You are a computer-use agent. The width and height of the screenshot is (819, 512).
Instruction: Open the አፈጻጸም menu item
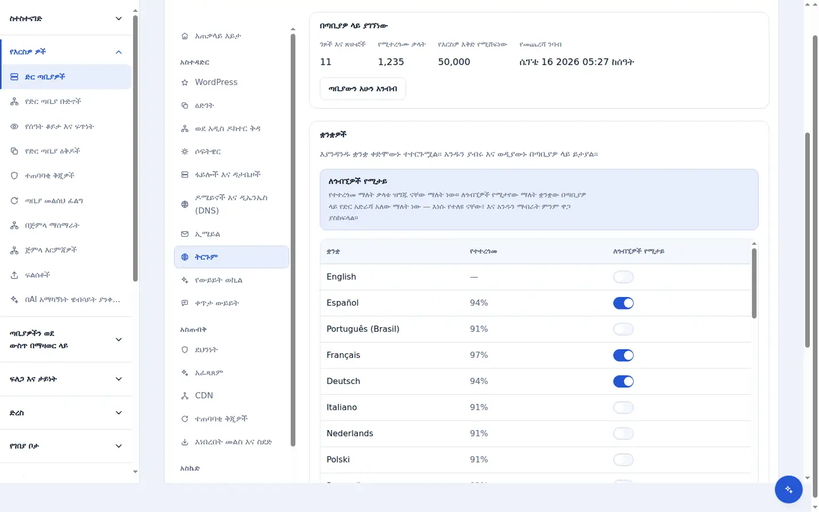231,373
